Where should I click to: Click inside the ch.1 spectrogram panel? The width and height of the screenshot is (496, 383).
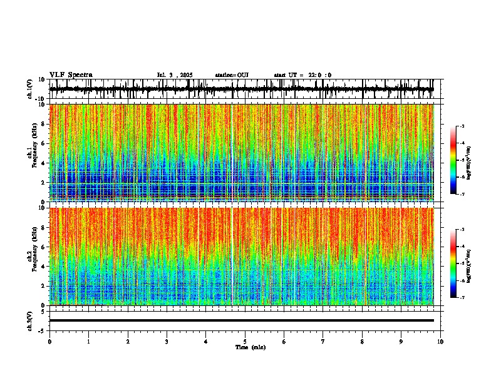(242, 153)
